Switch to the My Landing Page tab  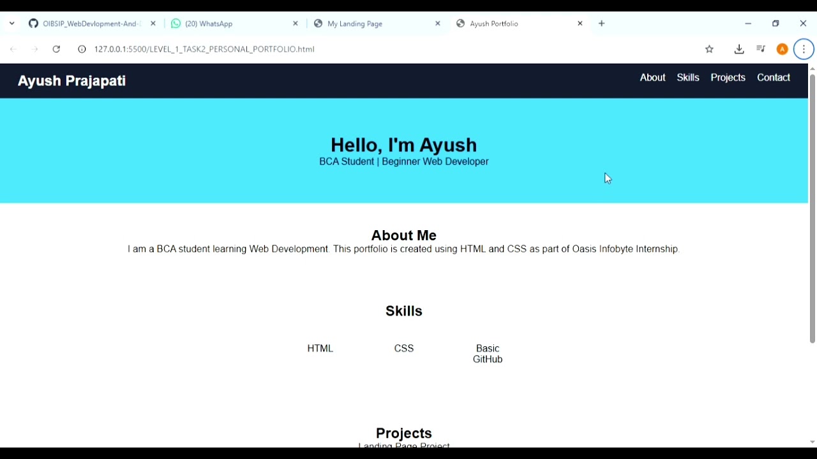pyautogui.click(x=377, y=24)
